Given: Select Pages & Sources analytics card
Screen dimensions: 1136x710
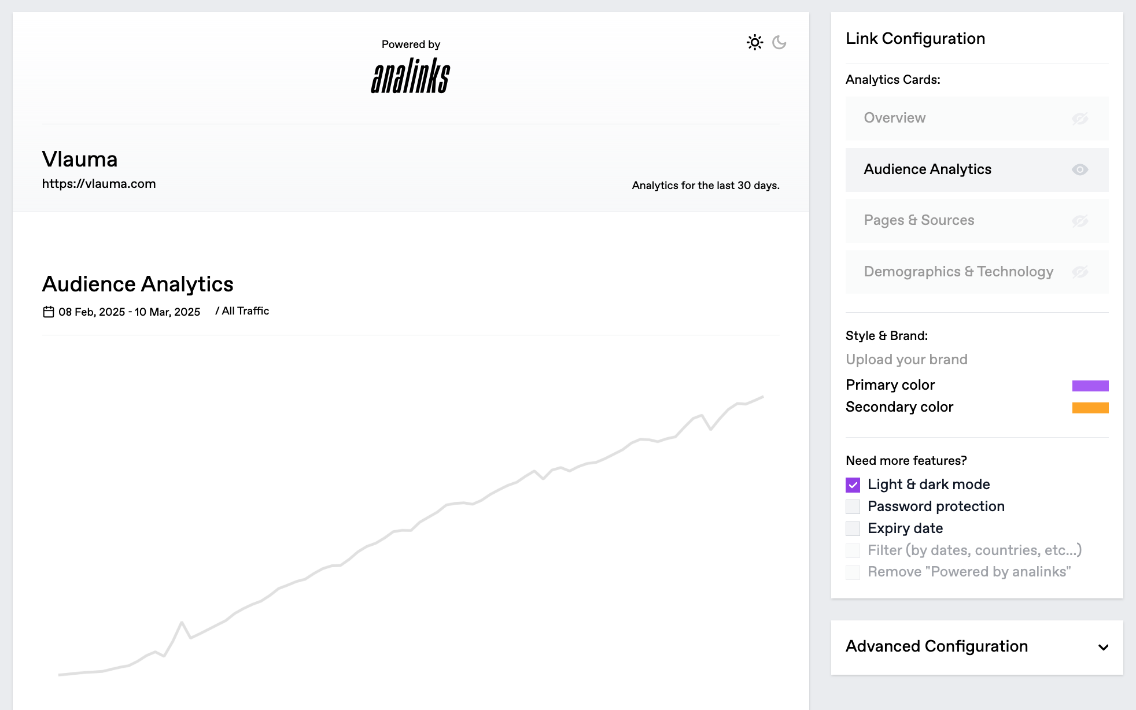Looking at the screenshot, I should pos(919,220).
